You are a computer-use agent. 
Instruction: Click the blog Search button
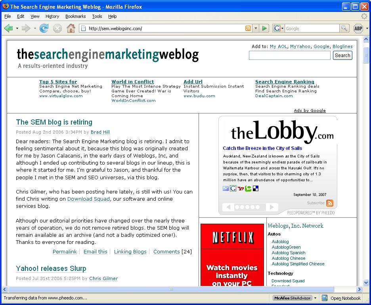tap(342, 56)
